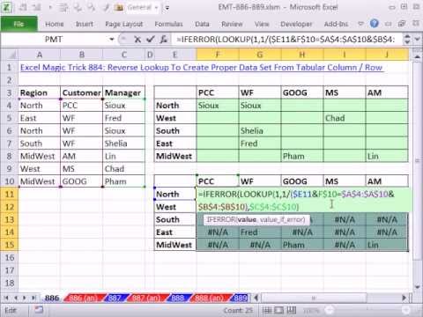Viewport: 423px width, 317px height.
Task: Open the Excel Magic Trick 884 title link
Action: coord(202,68)
